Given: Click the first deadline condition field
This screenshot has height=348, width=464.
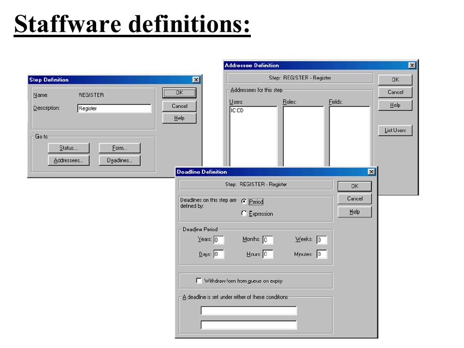Looking at the screenshot, I should coord(248,311).
